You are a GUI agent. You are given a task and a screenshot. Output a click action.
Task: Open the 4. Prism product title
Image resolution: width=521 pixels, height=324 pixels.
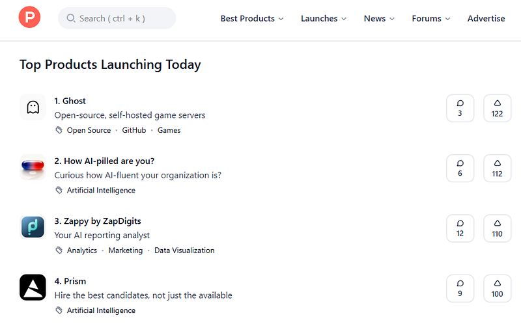coord(70,281)
